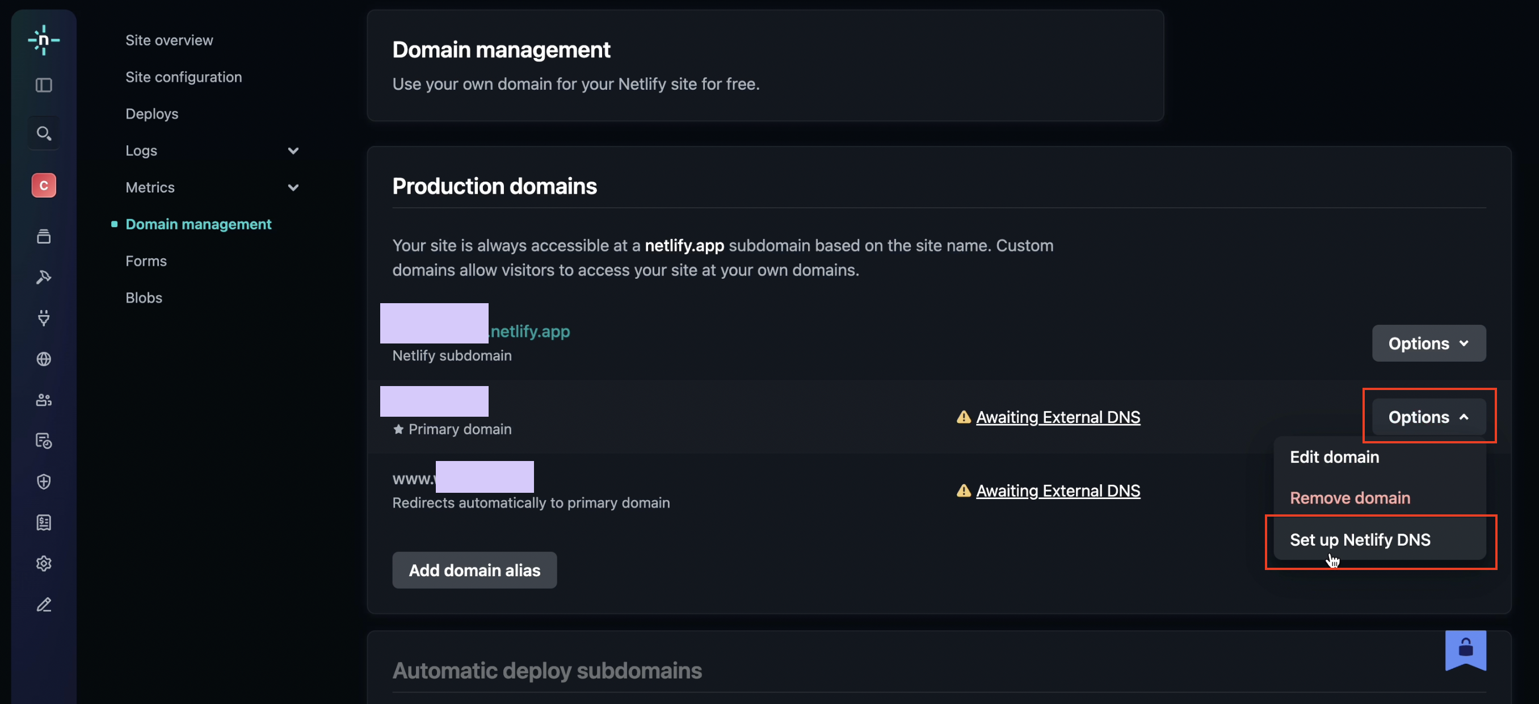
Task: Click the people members icon
Action: point(44,400)
